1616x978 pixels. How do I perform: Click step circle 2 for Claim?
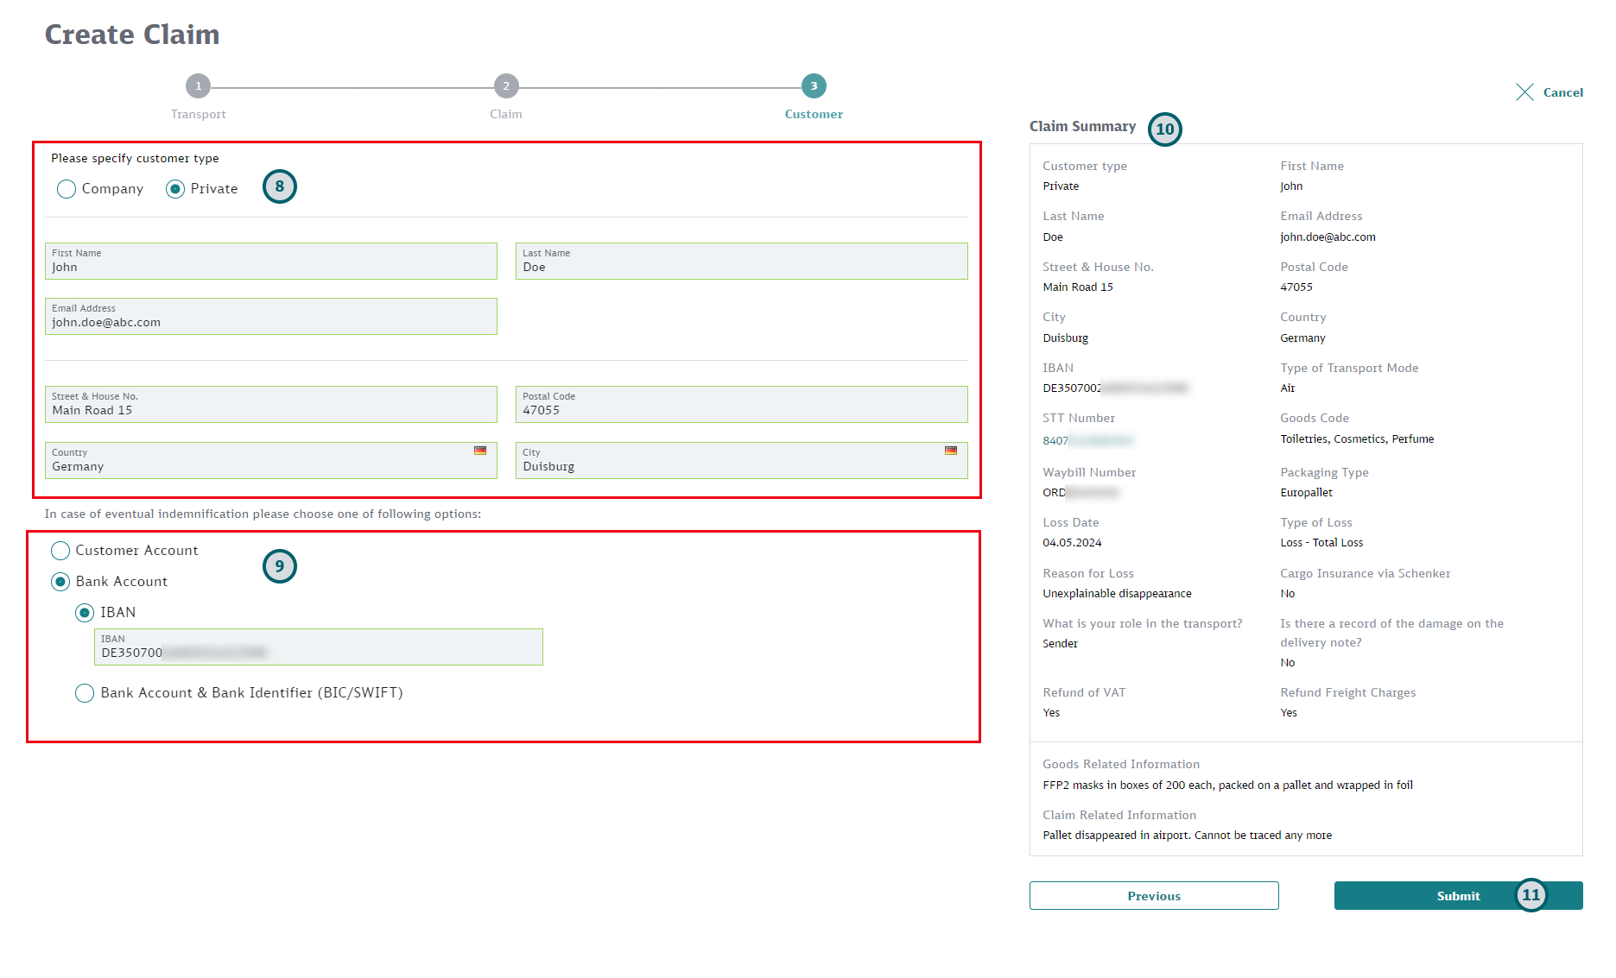[505, 85]
